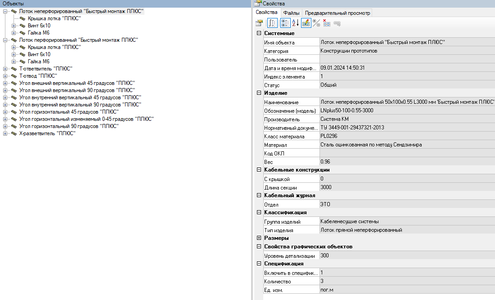495x300 pixels.
Task: Click the delete property red X icon
Action: pyautogui.click(x=327, y=23)
